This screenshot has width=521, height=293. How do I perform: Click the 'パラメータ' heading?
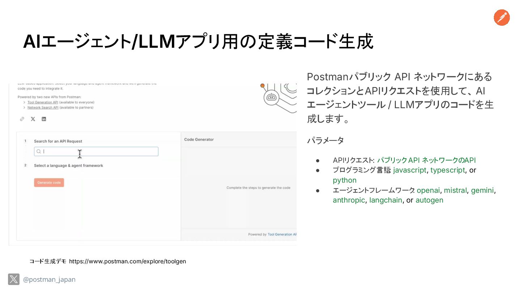pyautogui.click(x=325, y=140)
